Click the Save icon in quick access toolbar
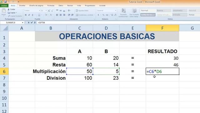The image size is (200, 113). [x=5, y=2]
